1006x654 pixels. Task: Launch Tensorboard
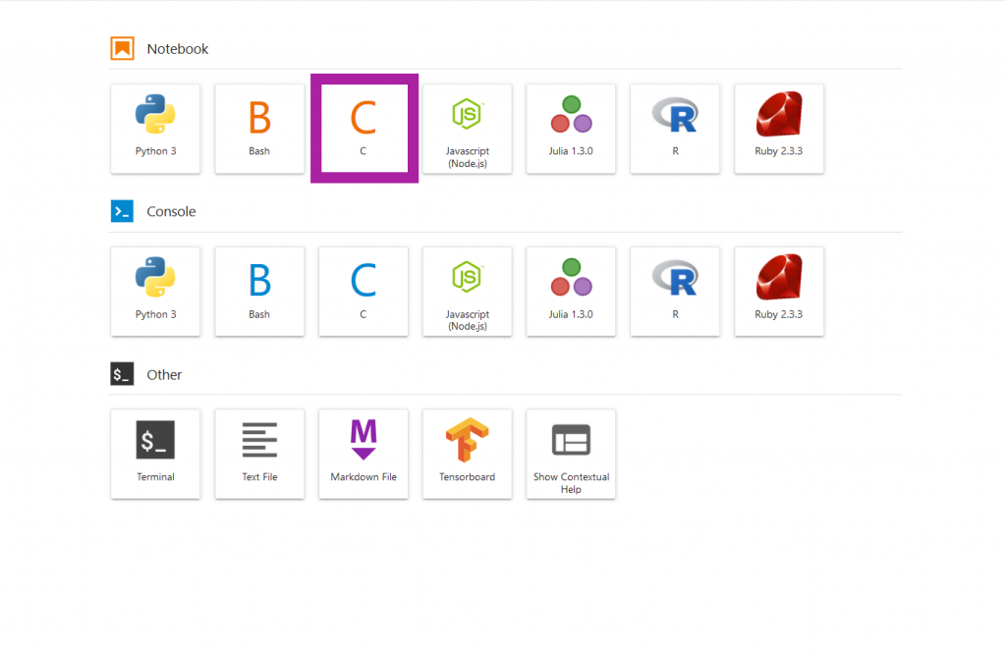[467, 454]
